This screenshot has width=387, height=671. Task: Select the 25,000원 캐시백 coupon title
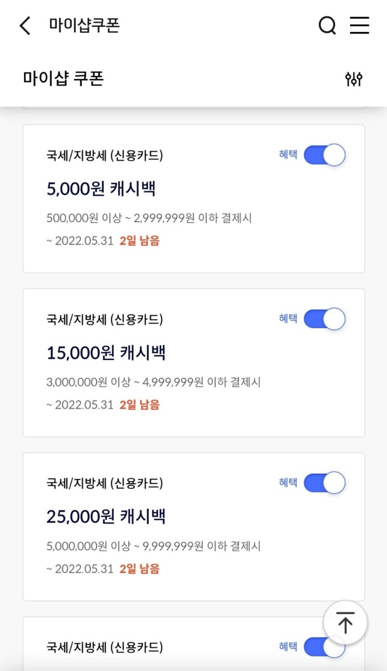[106, 517]
